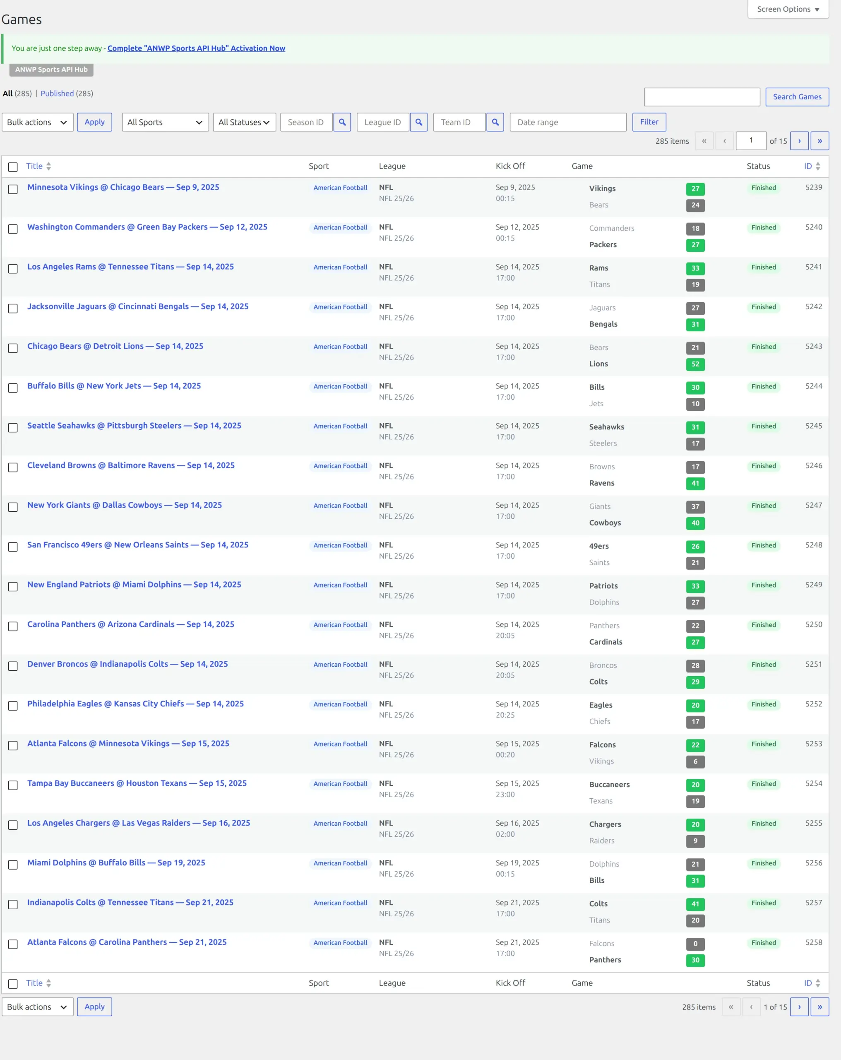Tick the select-all checkbox in top header
The image size is (841, 1060).
13,167
